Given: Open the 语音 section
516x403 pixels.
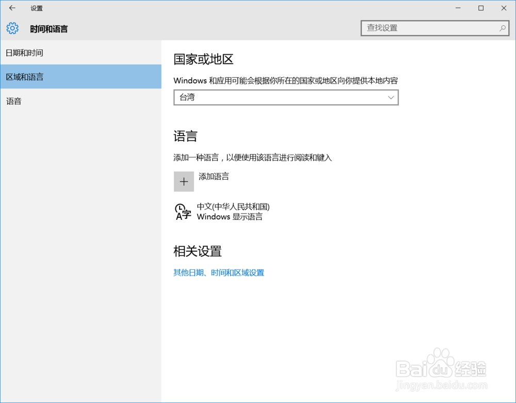Looking at the screenshot, I should [x=80, y=101].
